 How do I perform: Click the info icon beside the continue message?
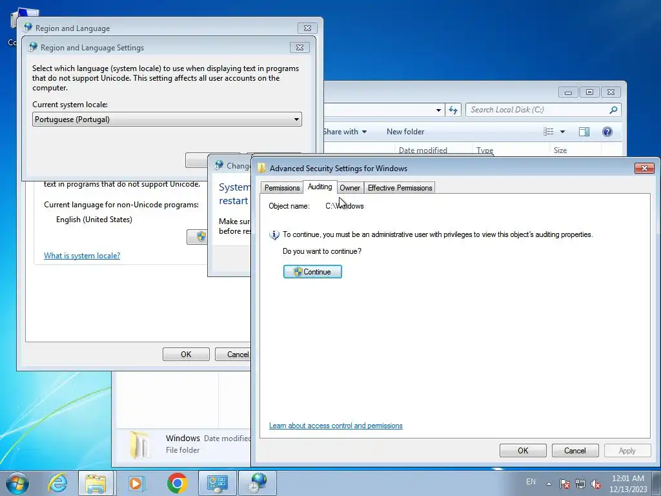tap(274, 235)
